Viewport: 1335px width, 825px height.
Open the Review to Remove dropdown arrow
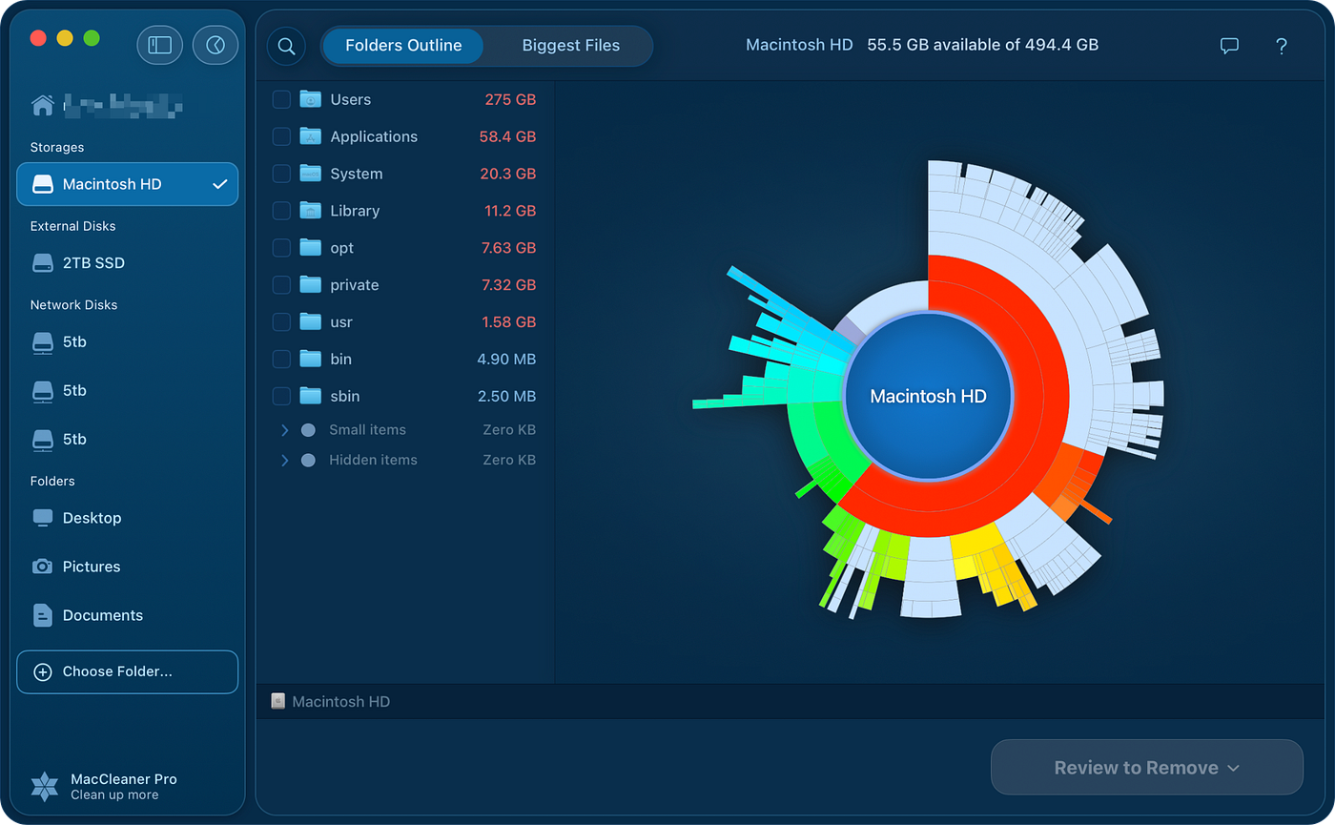1233,768
